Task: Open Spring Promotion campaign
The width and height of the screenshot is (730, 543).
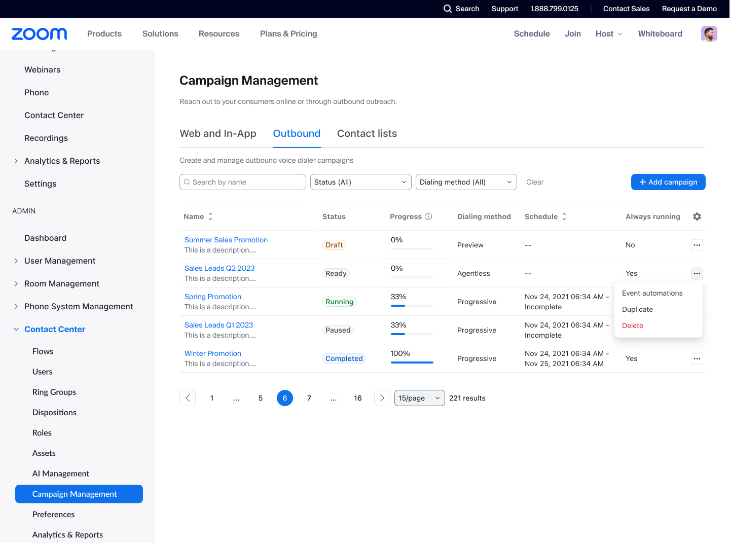Action: [x=213, y=297]
